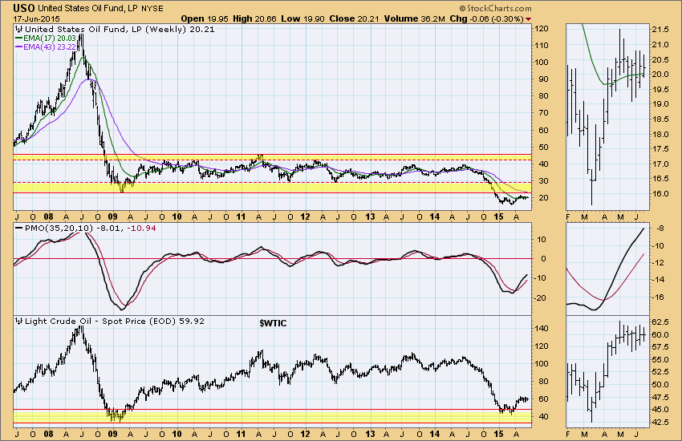
Task: Click the bold $WTIC symbol label
Action: pyautogui.click(x=273, y=323)
